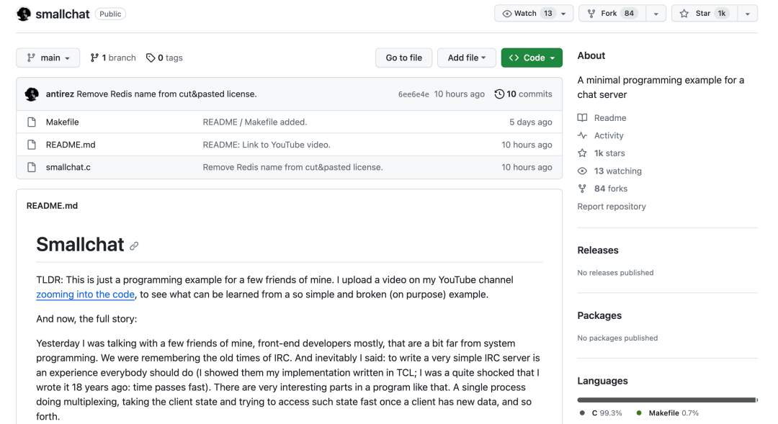Open the green Code dropdown
778x424 pixels.
pos(532,58)
